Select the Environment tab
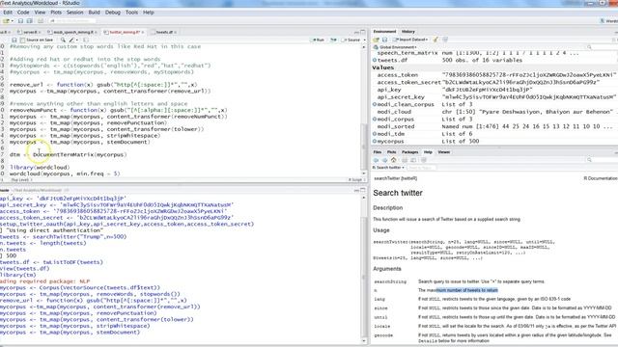This screenshot has width=618, height=347. (x=384, y=32)
